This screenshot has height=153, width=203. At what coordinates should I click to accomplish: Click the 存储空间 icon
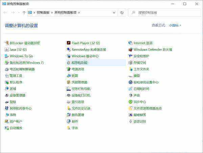[x=130, y=63]
